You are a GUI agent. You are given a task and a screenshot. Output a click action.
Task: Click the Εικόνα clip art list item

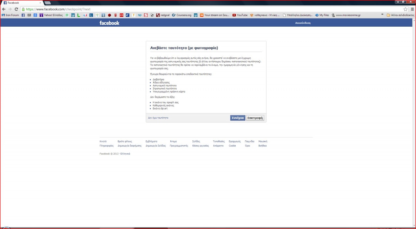[160, 108]
